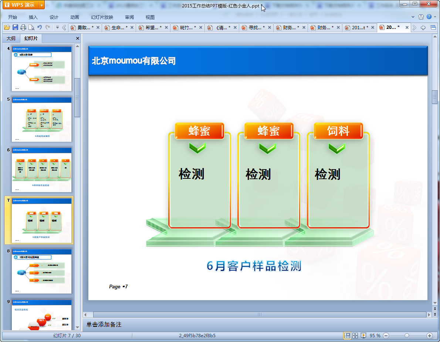The image size is (440, 342).
Task: Open the 视图 ribbon tab
Action: 150,17
